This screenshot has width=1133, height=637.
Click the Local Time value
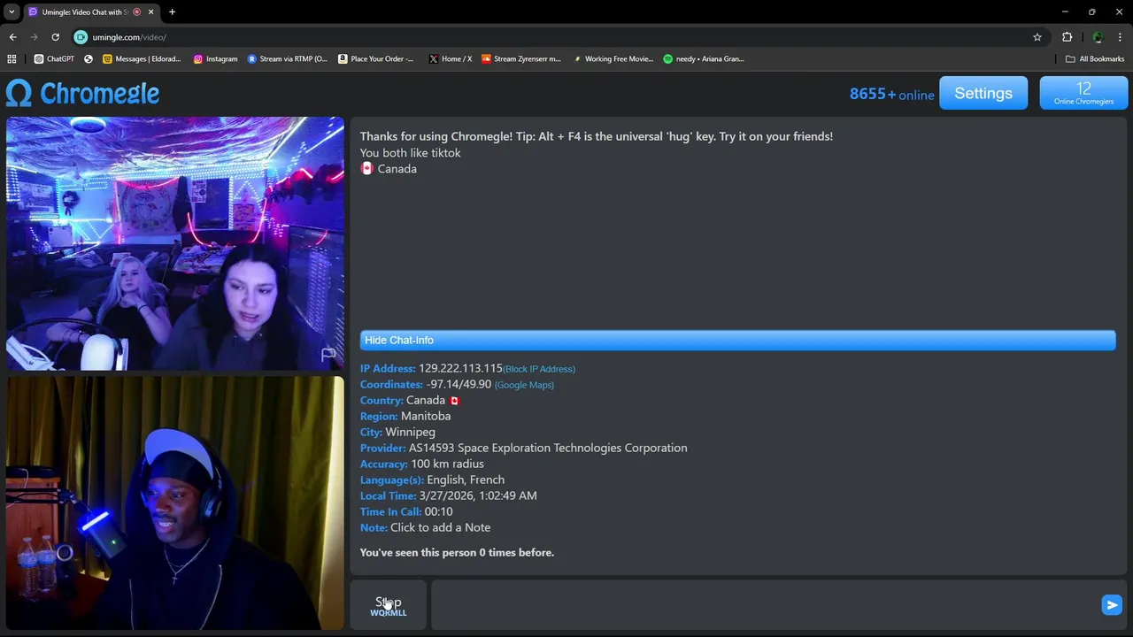(478, 495)
